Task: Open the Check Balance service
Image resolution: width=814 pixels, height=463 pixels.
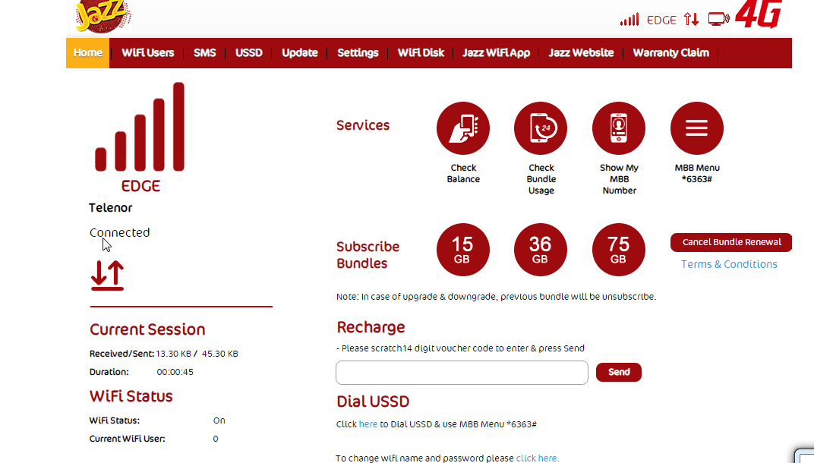Action: [463, 128]
